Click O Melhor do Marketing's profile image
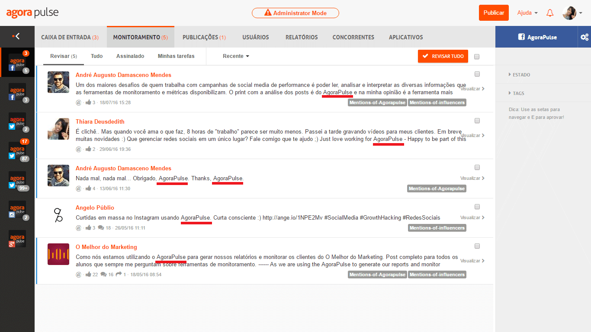The image size is (591, 332). point(58,254)
